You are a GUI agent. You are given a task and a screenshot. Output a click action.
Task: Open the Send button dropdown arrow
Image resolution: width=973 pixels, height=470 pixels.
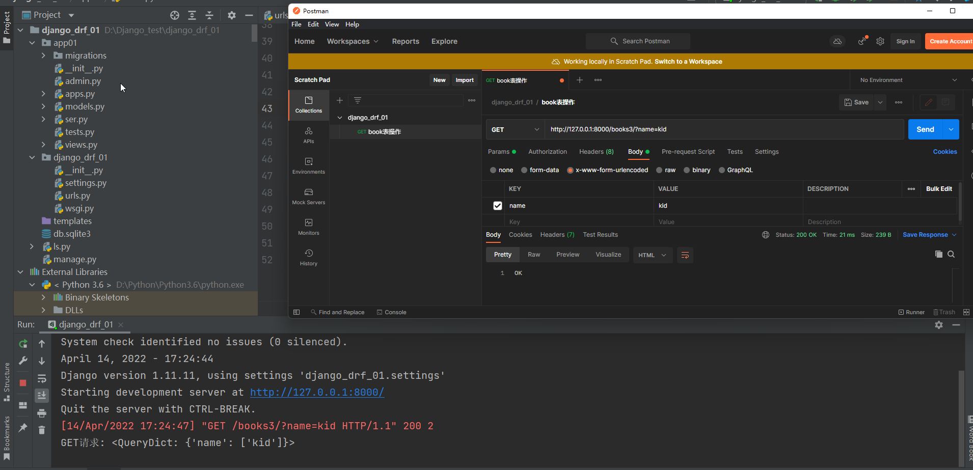[x=951, y=129]
